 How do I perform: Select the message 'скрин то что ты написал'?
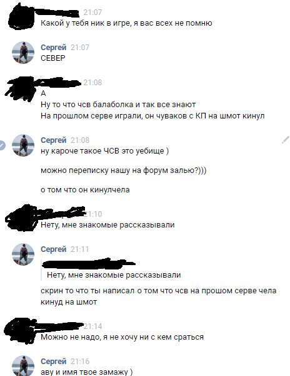159,296
